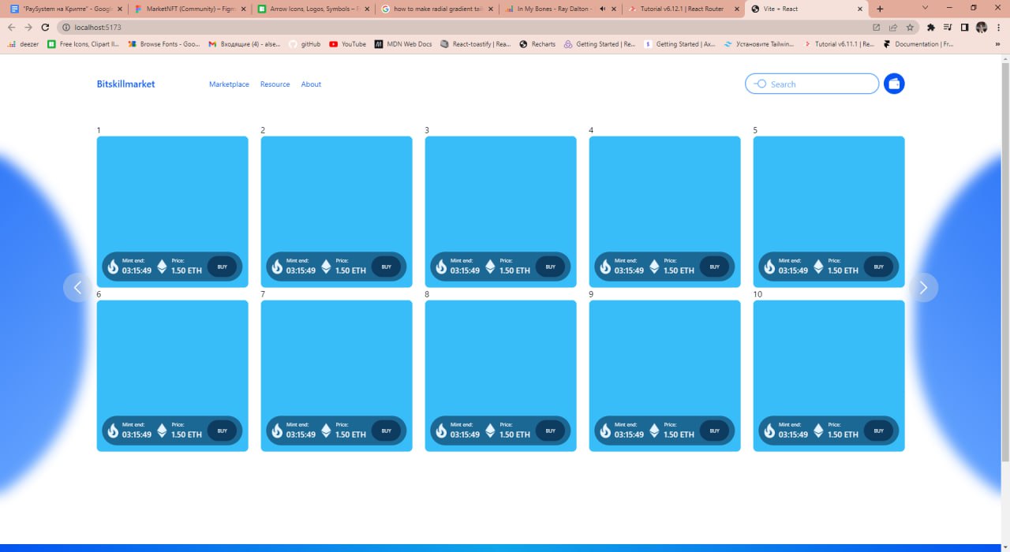Click the page vertical scrollbar
Viewport: 1010px width, 552px height.
click(x=1005, y=260)
